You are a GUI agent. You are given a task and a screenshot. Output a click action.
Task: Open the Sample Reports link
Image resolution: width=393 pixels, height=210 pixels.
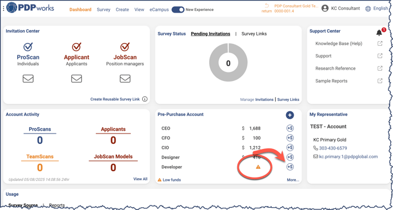click(x=331, y=81)
